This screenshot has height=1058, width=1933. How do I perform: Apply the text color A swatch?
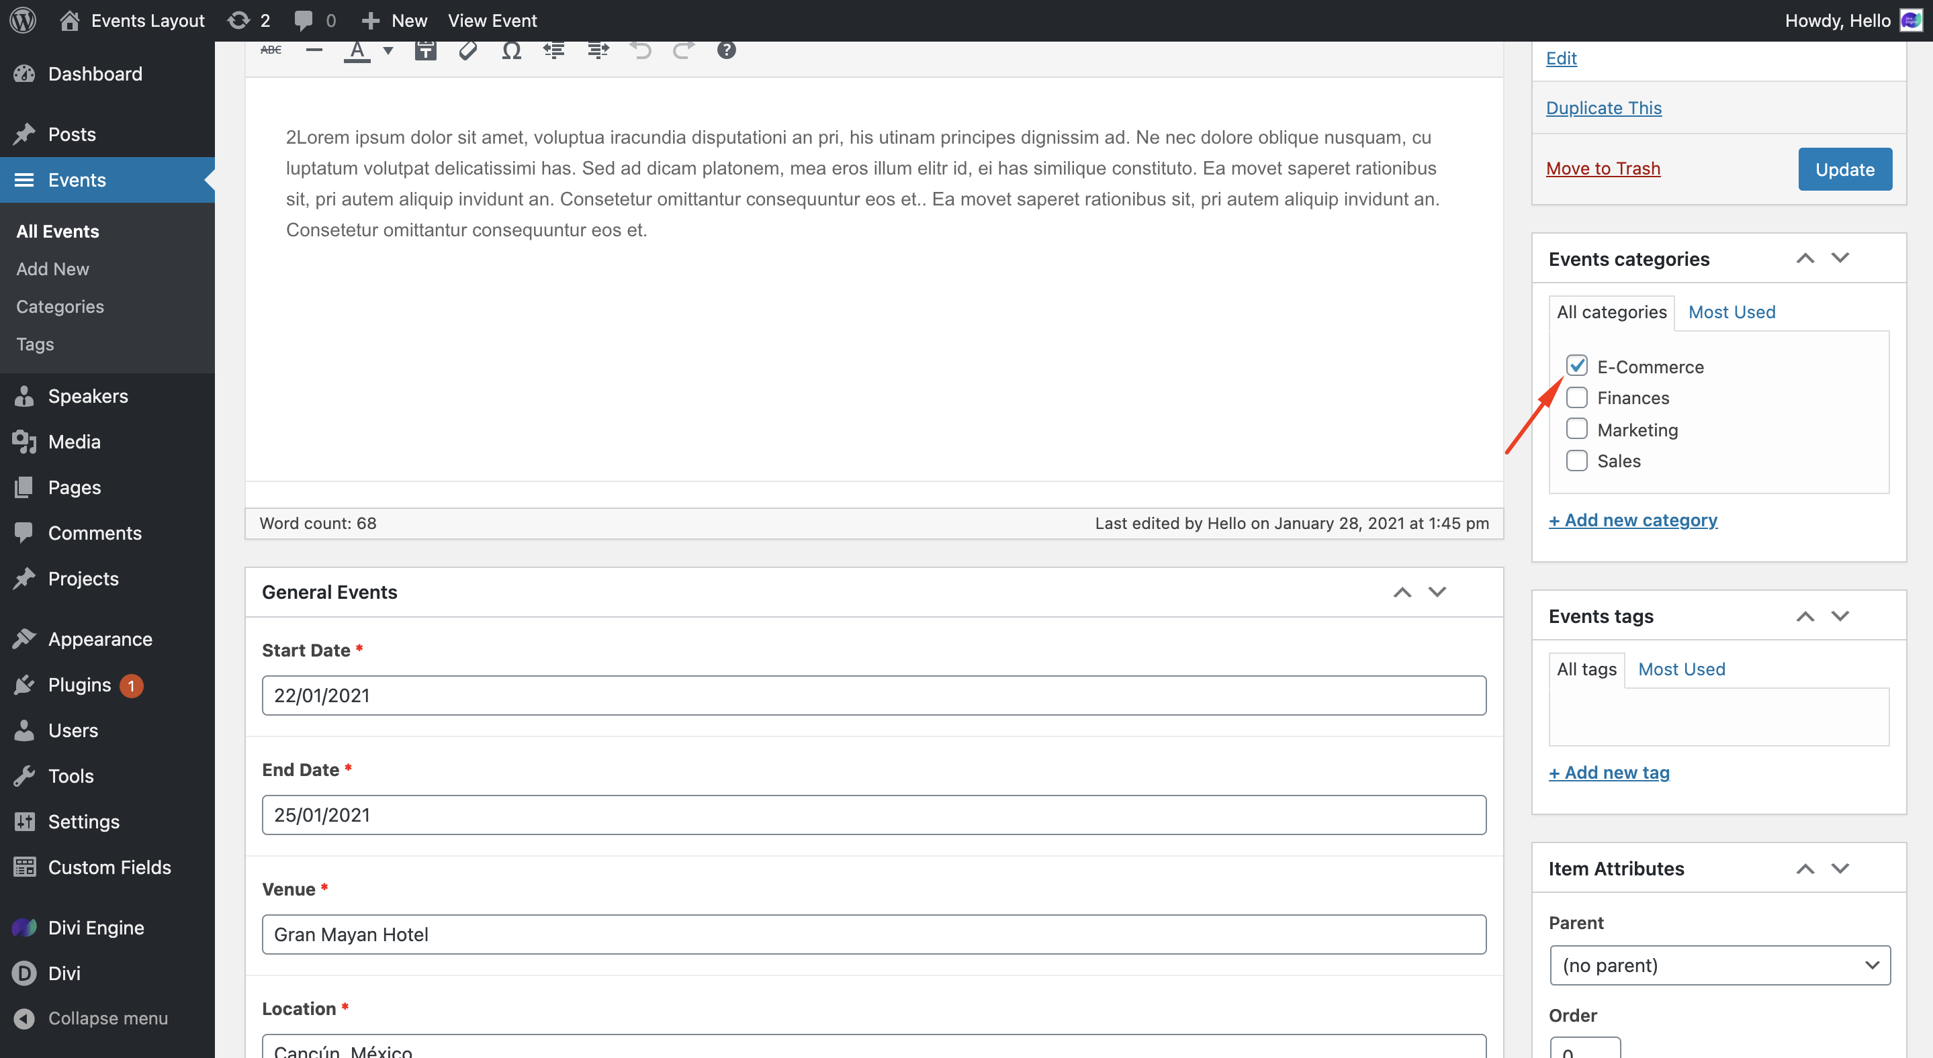pos(357,50)
